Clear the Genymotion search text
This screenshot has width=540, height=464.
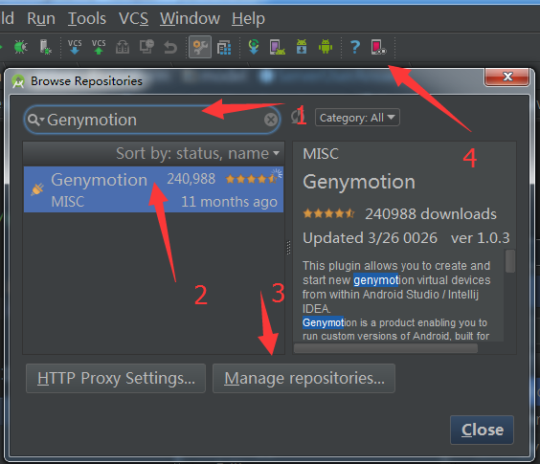pos(271,120)
